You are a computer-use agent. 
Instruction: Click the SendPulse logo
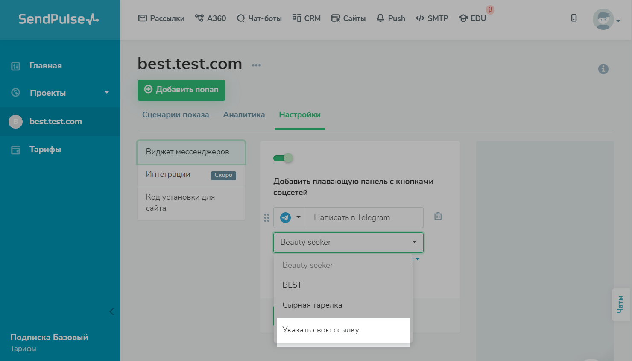[x=59, y=19]
